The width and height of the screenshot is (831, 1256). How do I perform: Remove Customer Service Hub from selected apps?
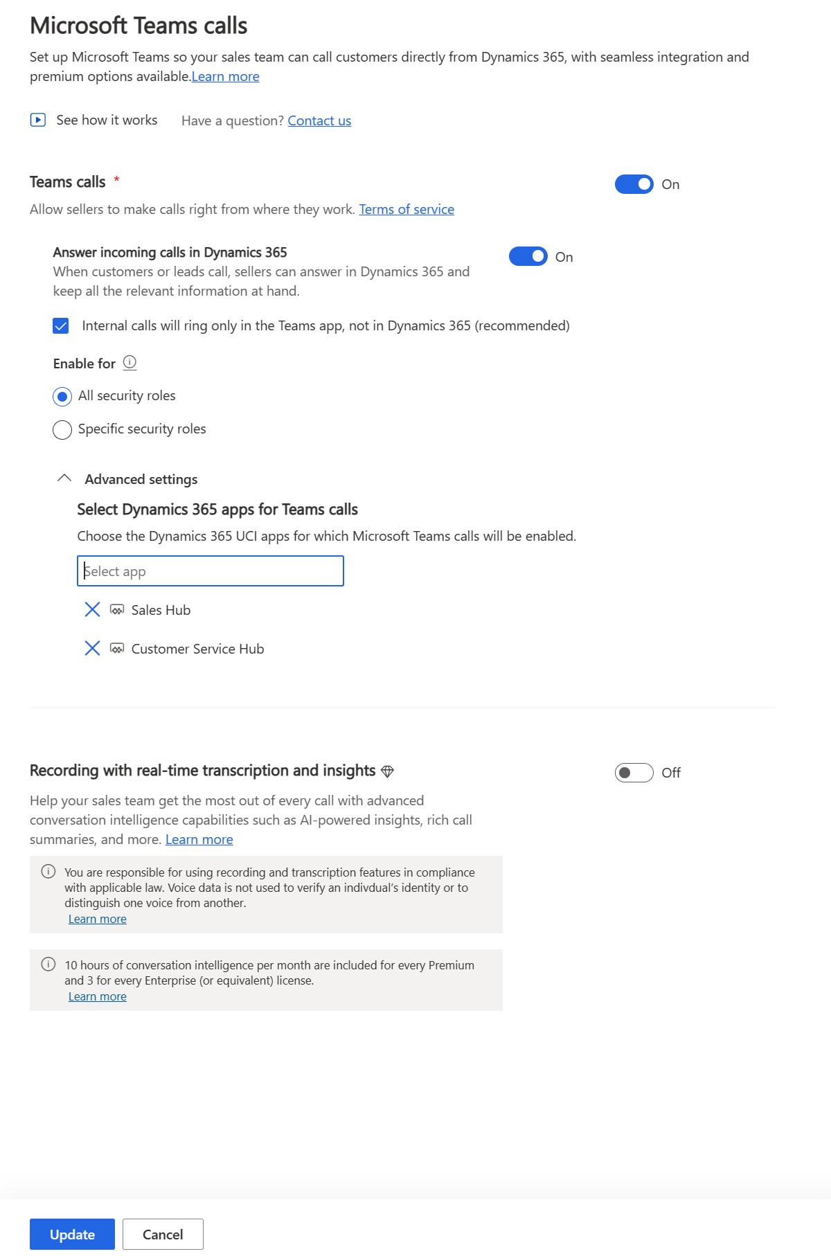click(92, 649)
